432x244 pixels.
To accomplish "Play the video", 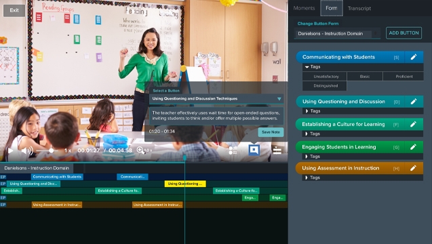I will [10, 150].
